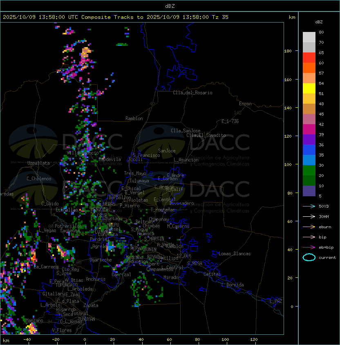Click the 'Tz 35' value in the header
340x345 pixels.
click(220, 17)
